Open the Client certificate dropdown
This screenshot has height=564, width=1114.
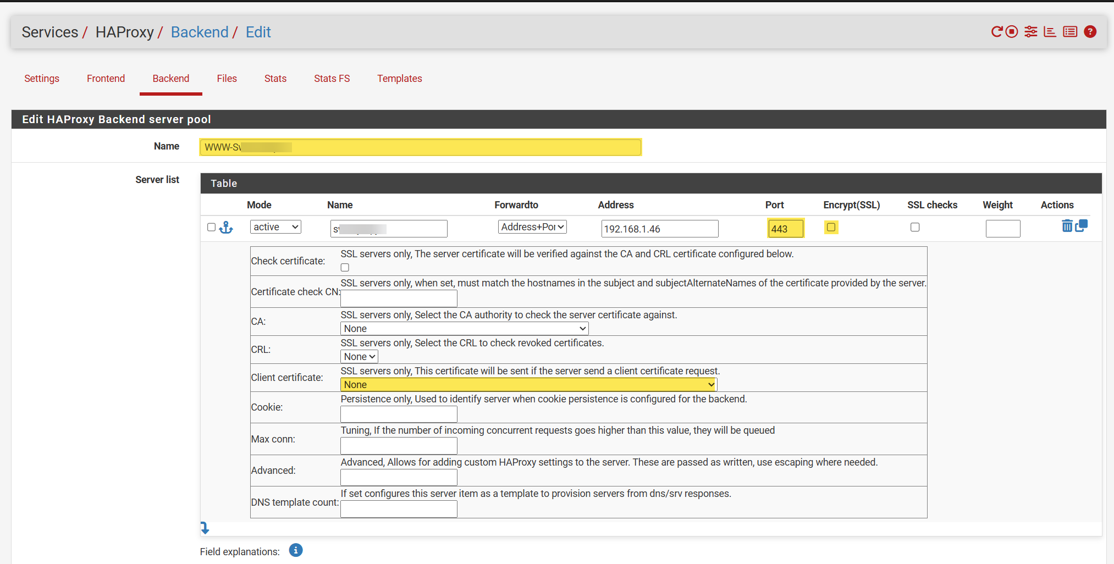coord(529,385)
